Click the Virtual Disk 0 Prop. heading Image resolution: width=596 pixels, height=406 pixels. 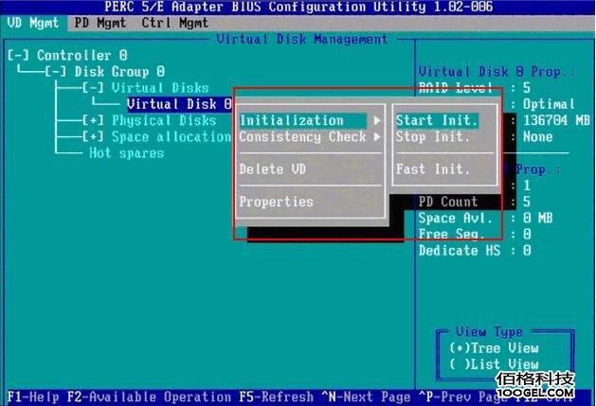click(x=497, y=72)
